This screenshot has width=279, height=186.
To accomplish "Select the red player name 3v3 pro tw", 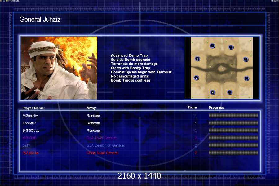I will 30,153.
